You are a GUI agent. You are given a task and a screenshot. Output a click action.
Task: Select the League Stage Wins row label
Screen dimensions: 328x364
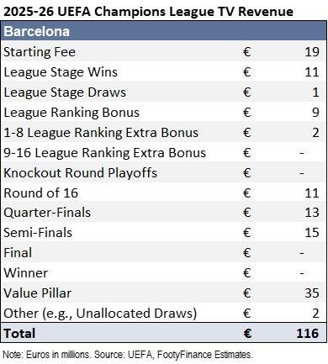(61, 72)
